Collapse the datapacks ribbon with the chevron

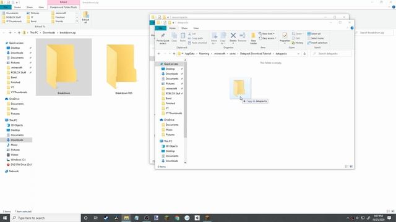[x=348, y=28]
